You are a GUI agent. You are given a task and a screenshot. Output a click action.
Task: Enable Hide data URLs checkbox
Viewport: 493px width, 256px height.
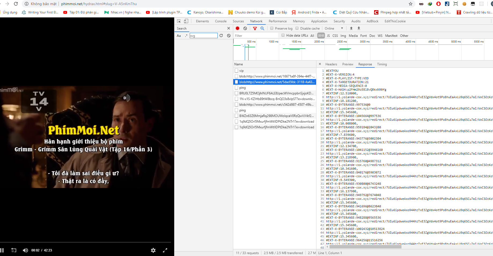click(283, 35)
